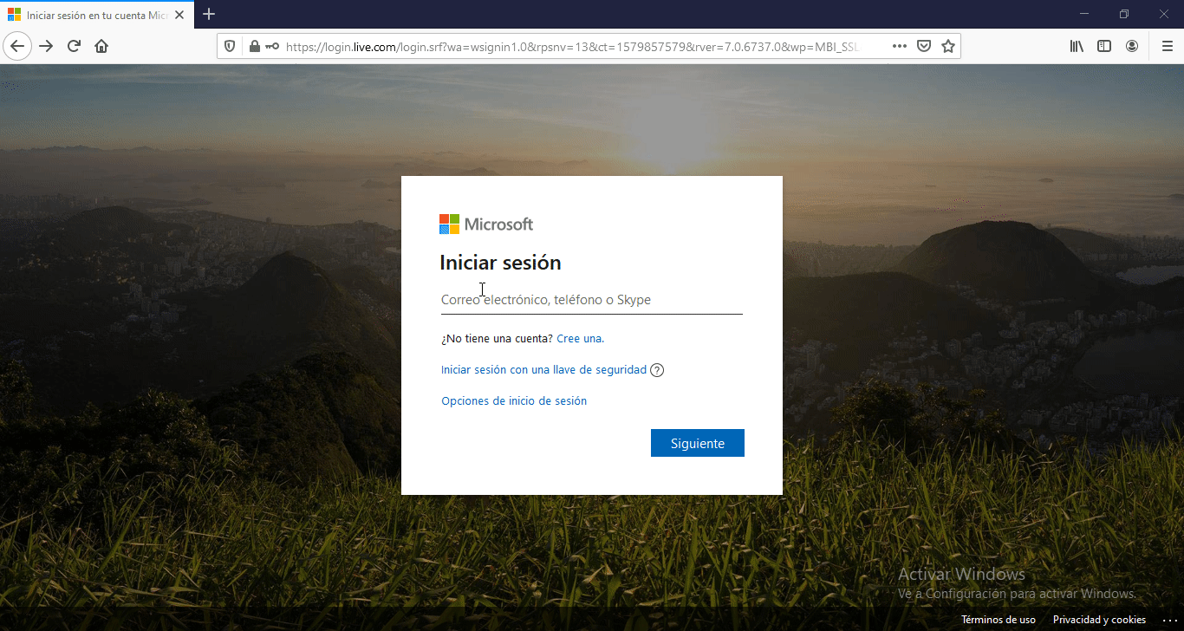Focus the Correo electrónico input field

pyautogui.click(x=592, y=300)
